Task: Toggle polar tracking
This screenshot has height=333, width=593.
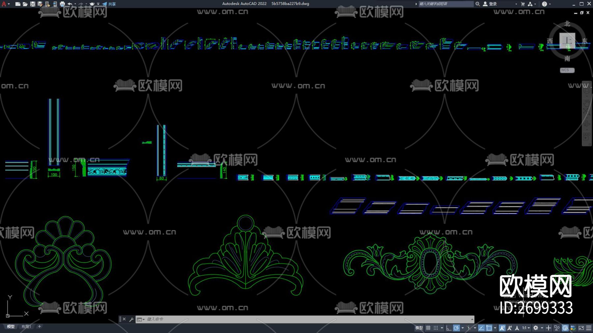Action: 456,328
